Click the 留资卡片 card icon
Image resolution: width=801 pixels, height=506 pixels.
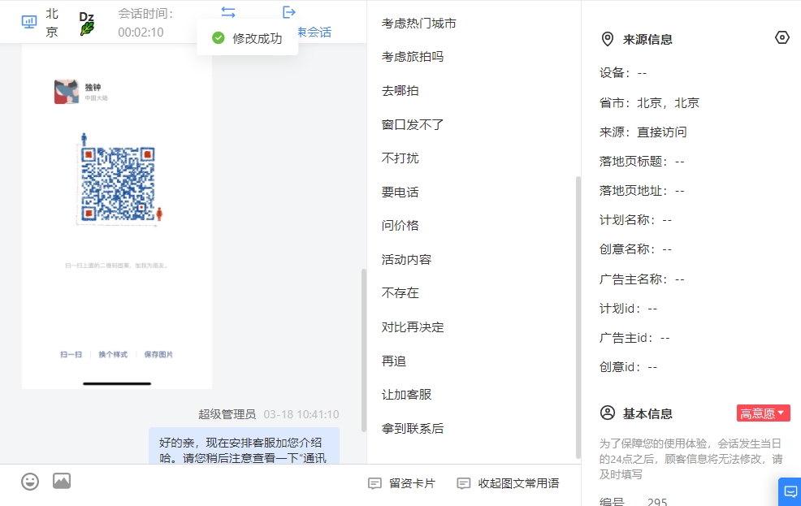[375, 483]
